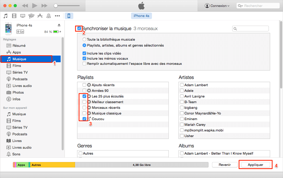
Task: Eject the iPhone 4s device
Action: [x=59, y=25]
